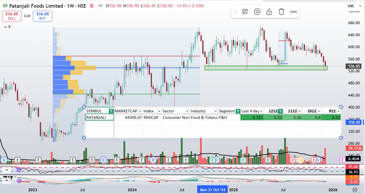Click the 536.85 current price label
This screenshot has width=365, height=194.
pos(354,66)
